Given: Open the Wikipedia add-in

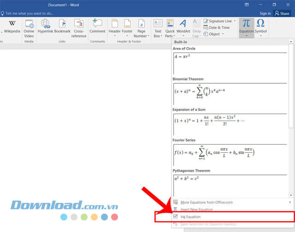Looking at the screenshot, I should (12, 26).
